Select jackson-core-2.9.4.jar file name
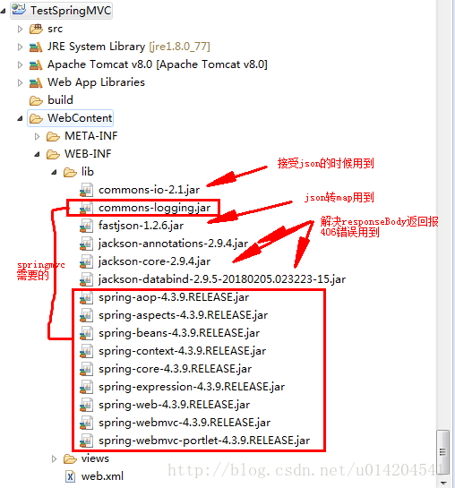Image resolution: width=455 pixels, height=488 pixels. [154, 261]
